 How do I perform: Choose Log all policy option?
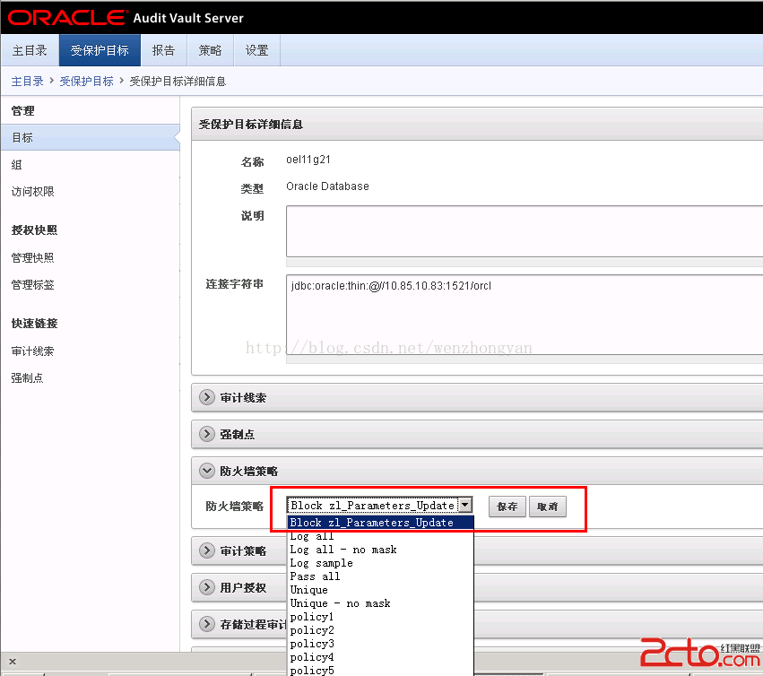pos(380,536)
